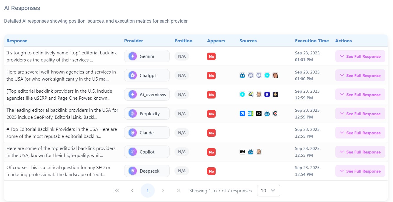
Task: Click the Perplexity provider name
Action: point(150,113)
